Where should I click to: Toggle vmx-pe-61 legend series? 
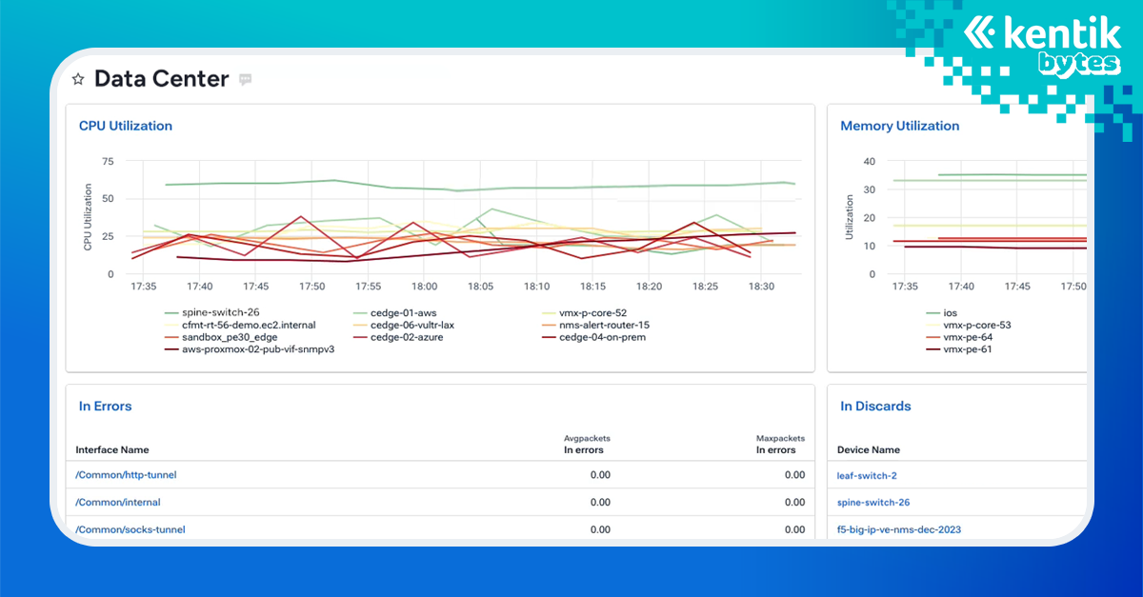click(x=958, y=349)
